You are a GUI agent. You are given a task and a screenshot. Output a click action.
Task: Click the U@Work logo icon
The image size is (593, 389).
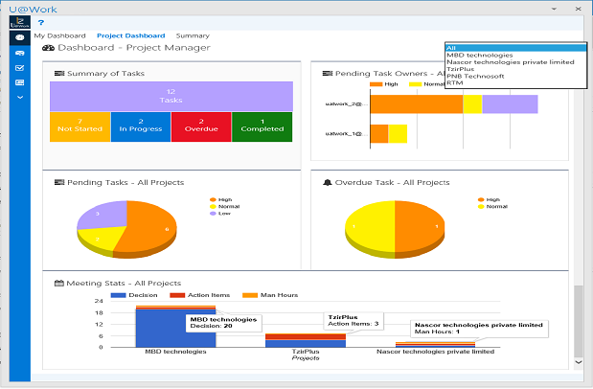tap(20, 21)
